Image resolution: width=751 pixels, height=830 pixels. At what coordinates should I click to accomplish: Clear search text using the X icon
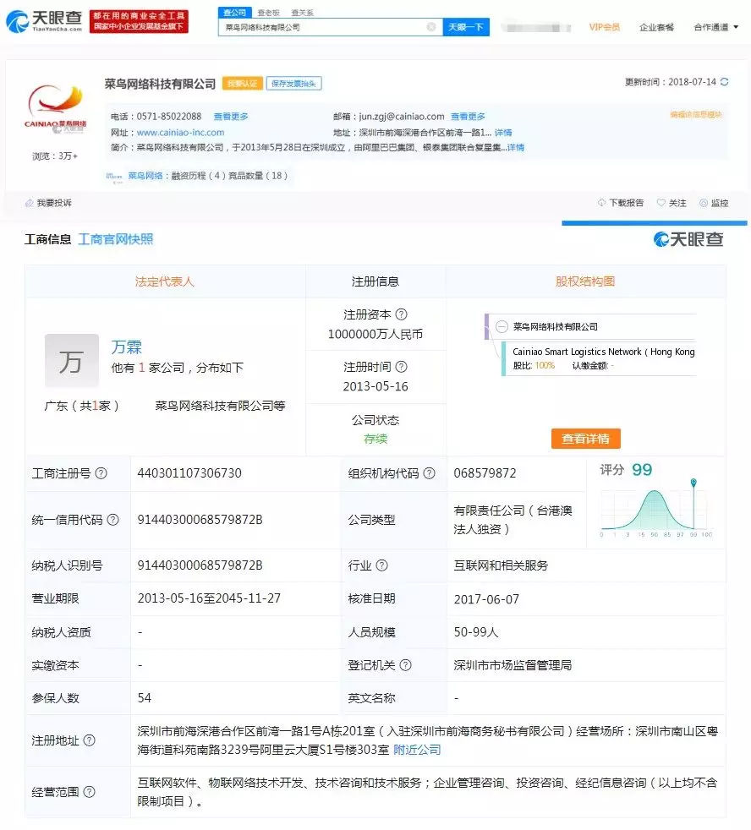pyautogui.click(x=431, y=26)
